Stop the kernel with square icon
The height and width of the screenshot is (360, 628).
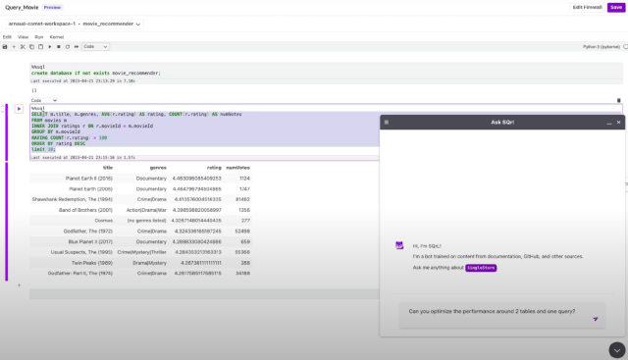point(59,47)
